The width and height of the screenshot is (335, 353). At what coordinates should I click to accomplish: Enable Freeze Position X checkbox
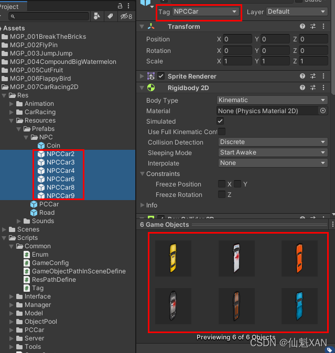(x=222, y=184)
